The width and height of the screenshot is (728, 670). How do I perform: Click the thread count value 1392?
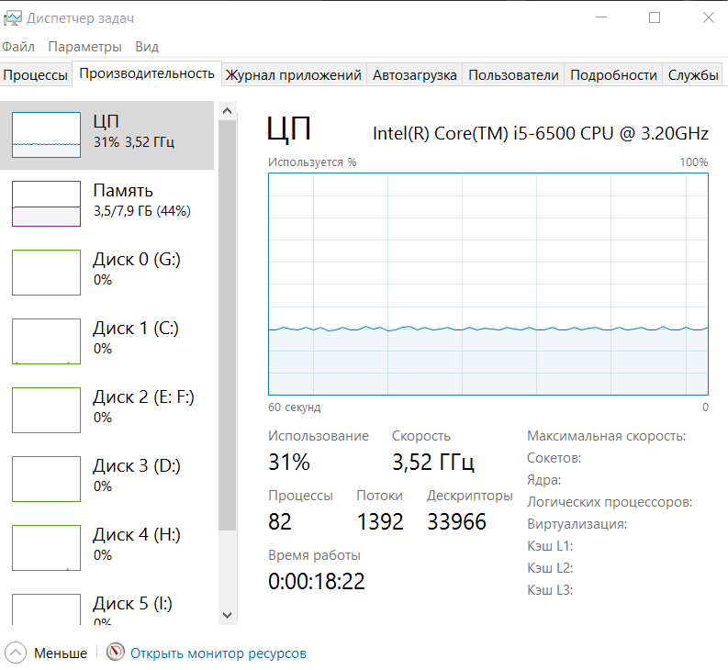(x=380, y=521)
